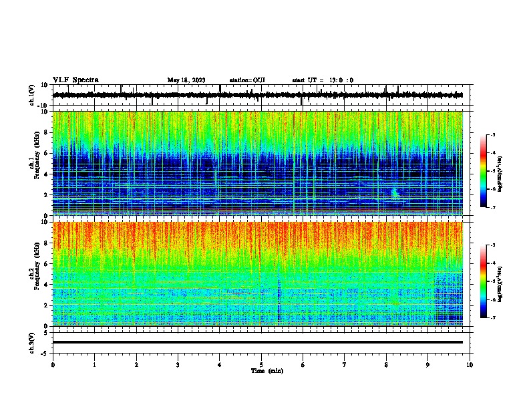This screenshot has height=409, width=529.
Task: Click time axis tick label "9"
Action: (x=427, y=365)
